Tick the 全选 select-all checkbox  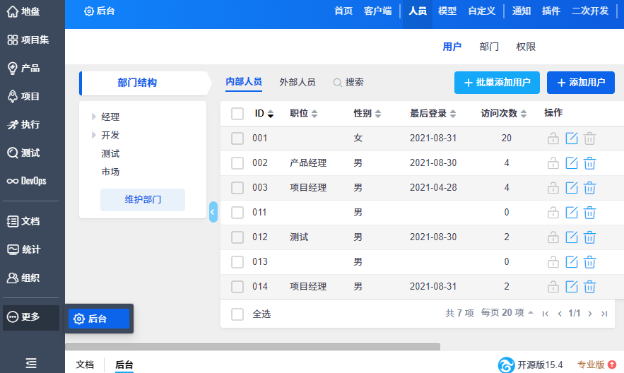237,314
